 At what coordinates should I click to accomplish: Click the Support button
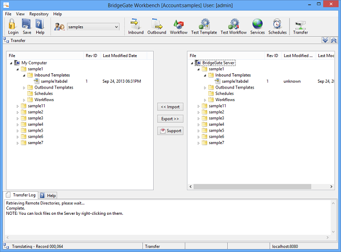point(170,131)
